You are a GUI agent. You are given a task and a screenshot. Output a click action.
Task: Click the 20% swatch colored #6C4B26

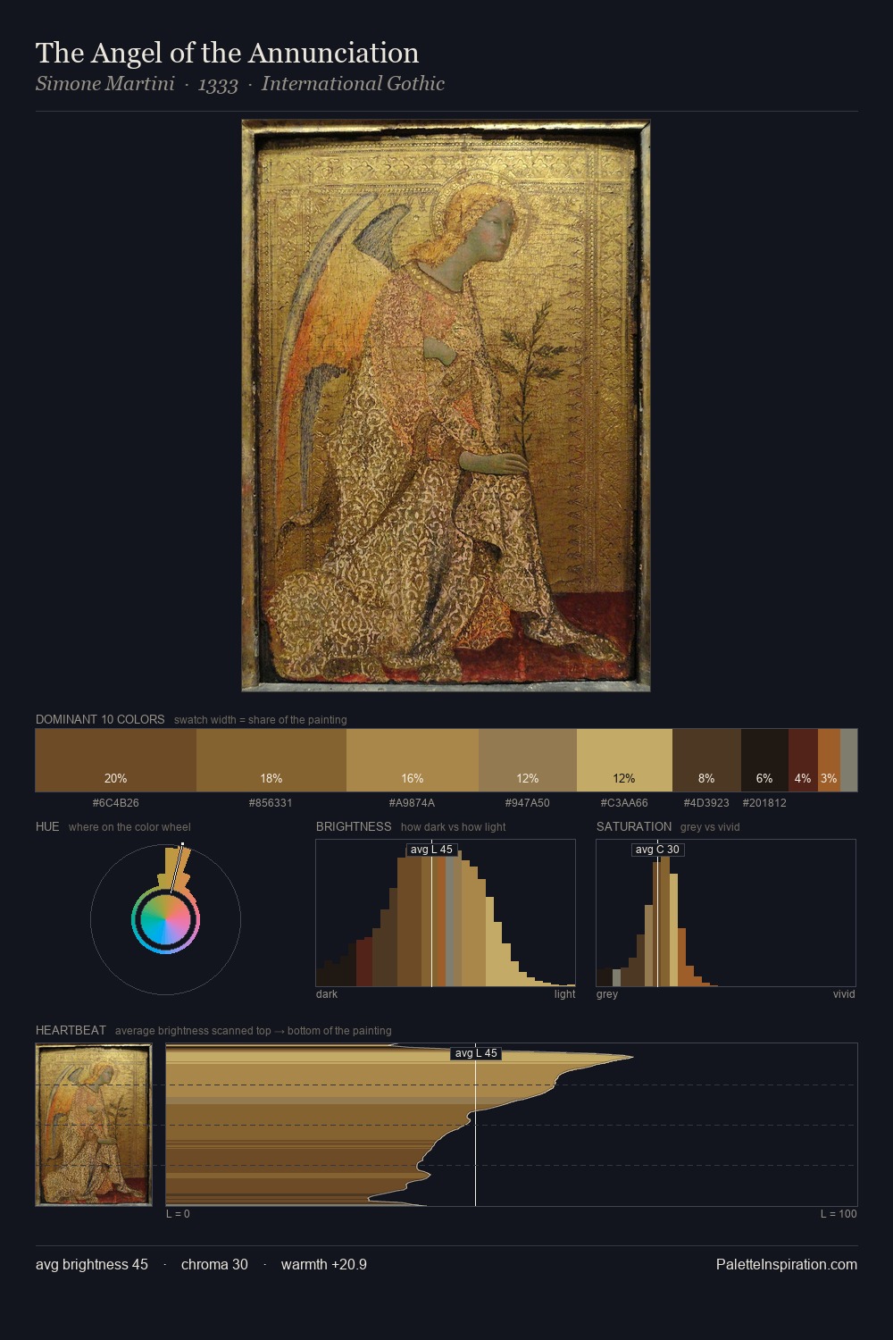(x=116, y=760)
